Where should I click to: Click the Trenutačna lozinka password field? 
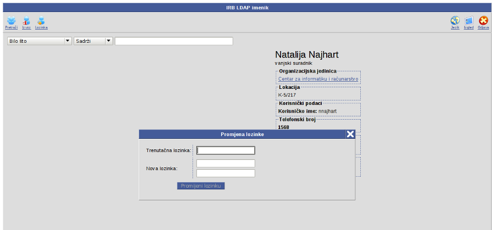coord(226,150)
